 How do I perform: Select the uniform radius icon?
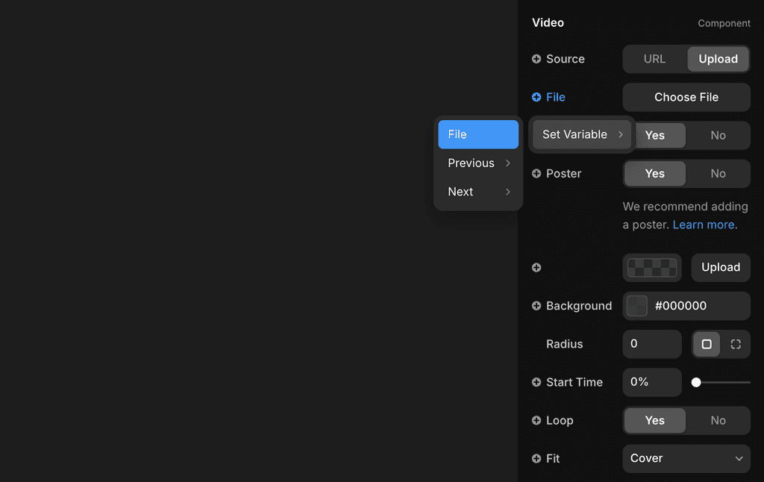click(x=707, y=344)
